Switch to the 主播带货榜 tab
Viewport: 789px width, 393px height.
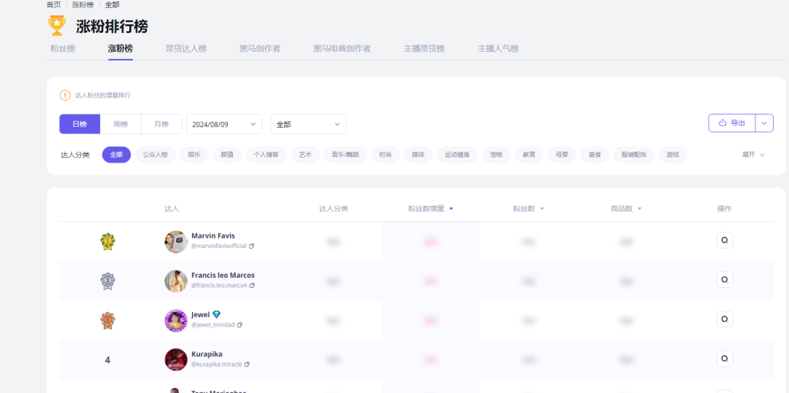(x=424, y=49)
